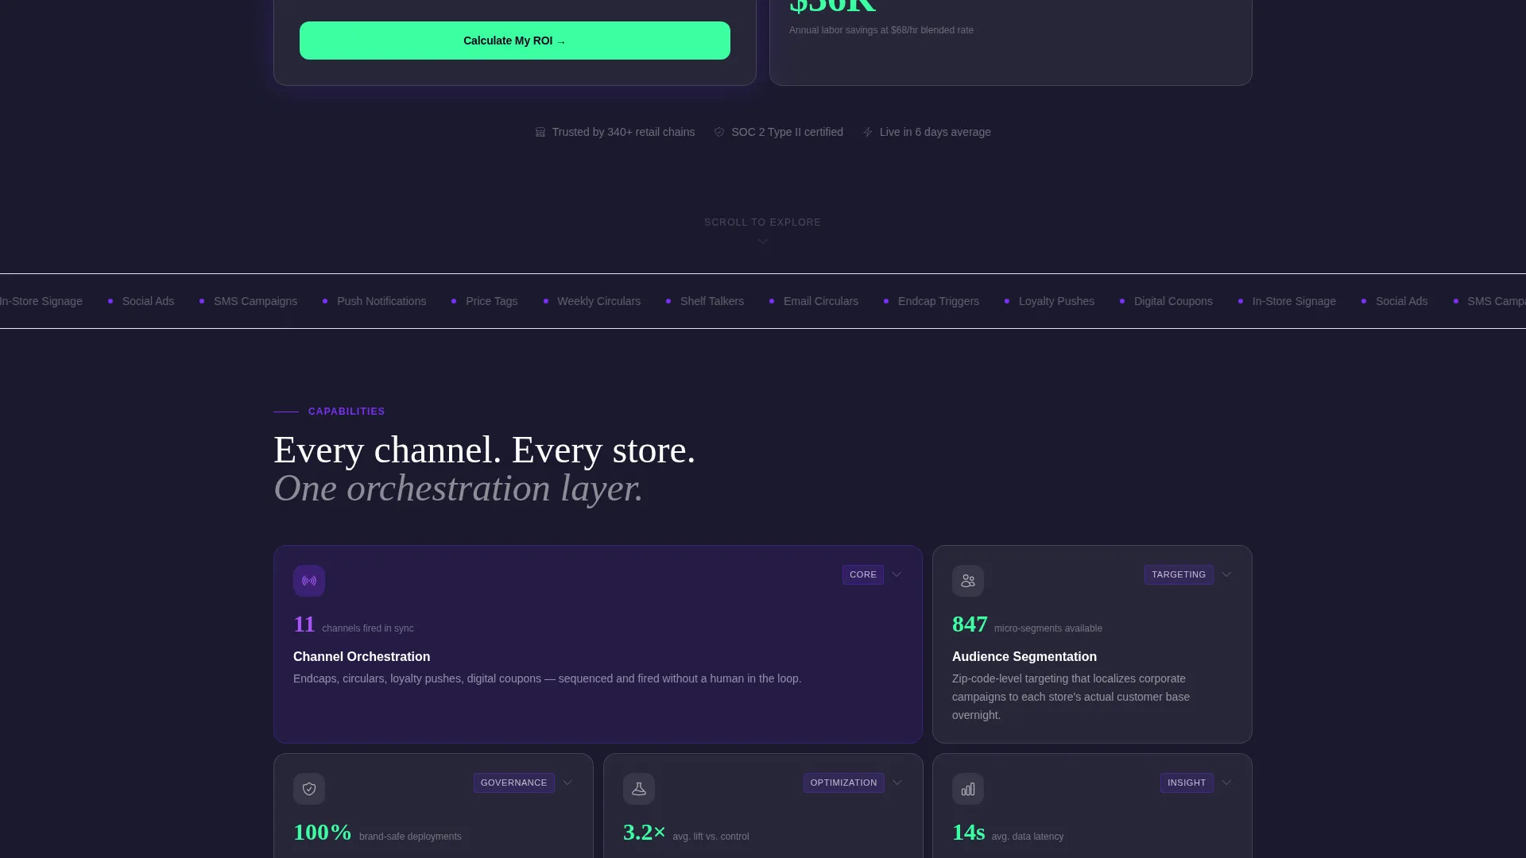
Task: Expand the CORE card chevron
Action: pos(897,574)
